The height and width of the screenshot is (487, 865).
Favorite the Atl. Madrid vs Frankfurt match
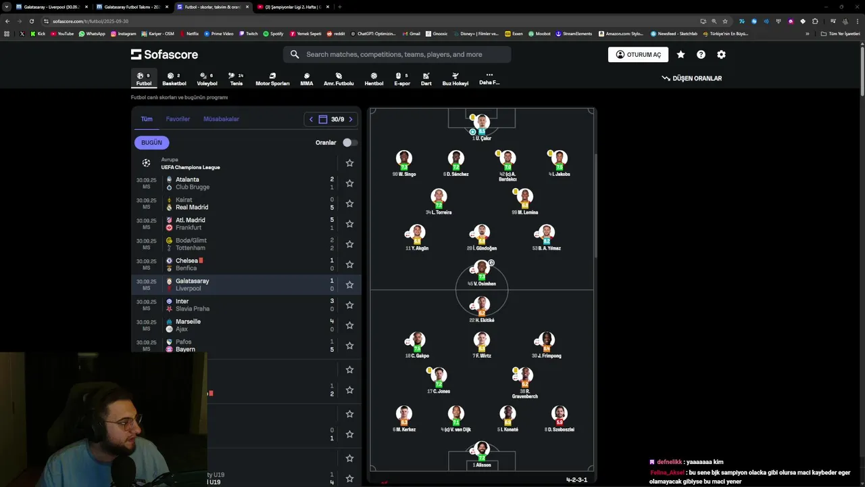(x=349, y=224)
